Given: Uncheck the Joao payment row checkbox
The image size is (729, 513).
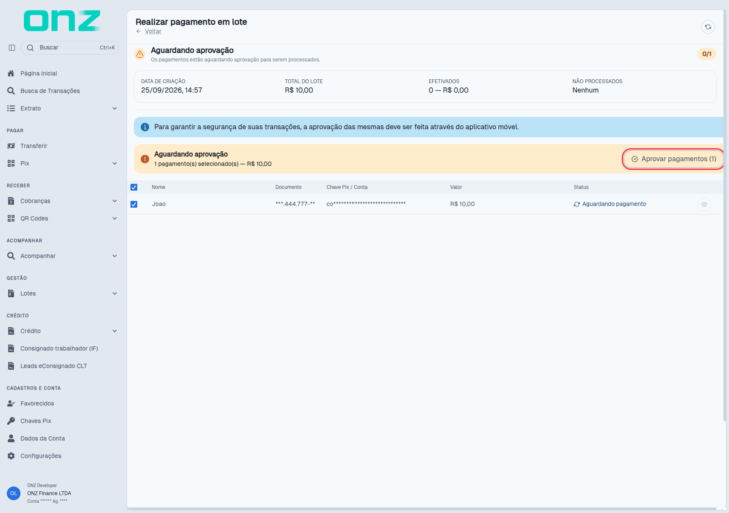Looking at the screenshot, I should point(134,204).
